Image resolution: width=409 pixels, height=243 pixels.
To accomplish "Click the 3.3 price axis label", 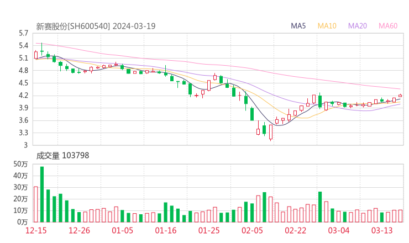I will (x=23, y=133).
